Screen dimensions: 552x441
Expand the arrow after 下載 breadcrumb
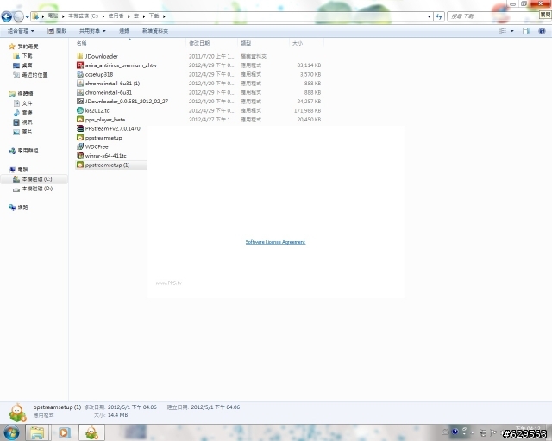pos(164,16)
